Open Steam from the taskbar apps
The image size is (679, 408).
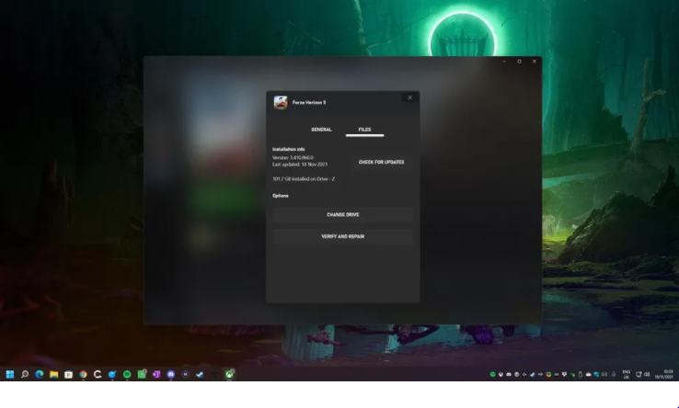coord(200,374)
